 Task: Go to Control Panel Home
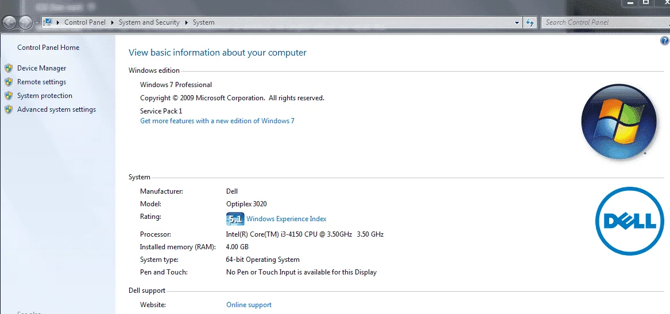pyautogui.click(x=48, y=48)
